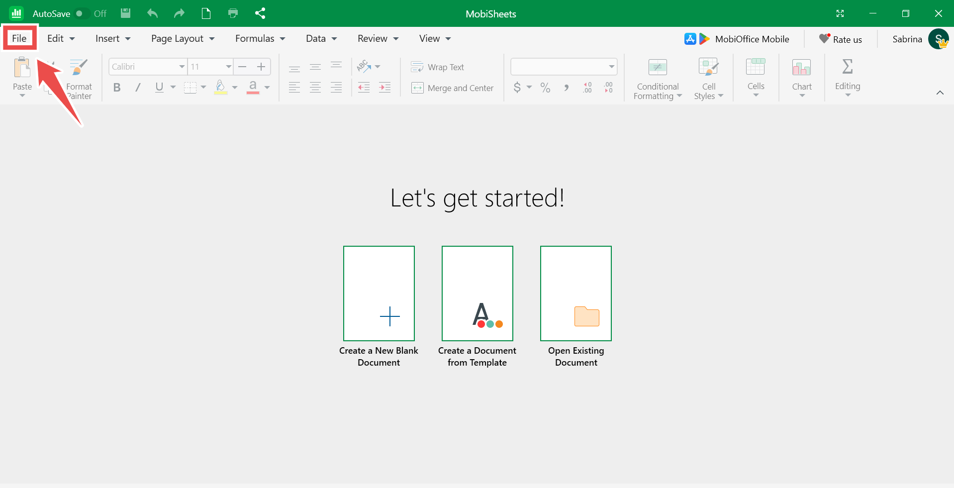Click the MobiOffice Mobile link
The width and height of the screenshot is (954, 488).
pos(737,39)
